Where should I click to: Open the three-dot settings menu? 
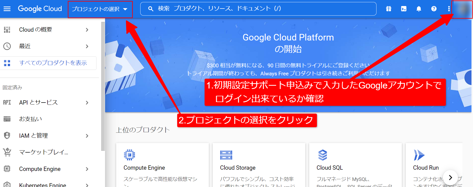click(x=449, y=9)
